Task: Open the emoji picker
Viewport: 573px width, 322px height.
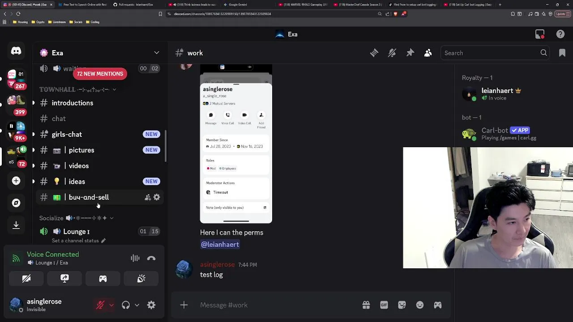Action: point(420,305)
